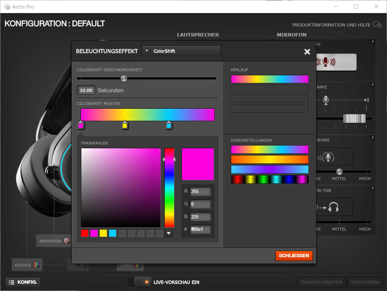387x291 pixels.
Task: Open product information and help icon
Action: tap(377, 25)
